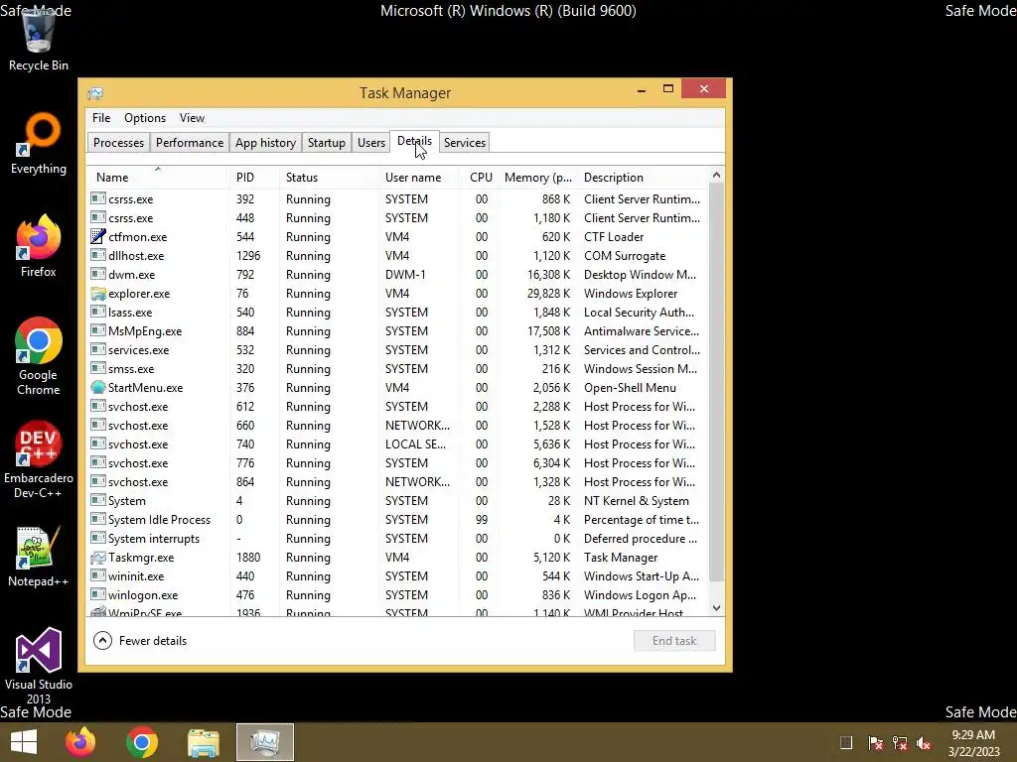This screenshot has width=1017, height=762.
Task: Click the Taskmgr.exe process icon
Action: (98, 558)
